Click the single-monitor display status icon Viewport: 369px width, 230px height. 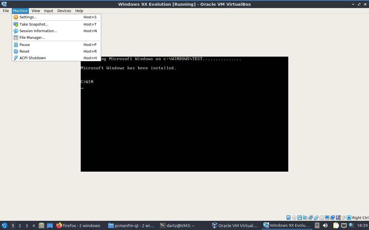pos(327,218)
